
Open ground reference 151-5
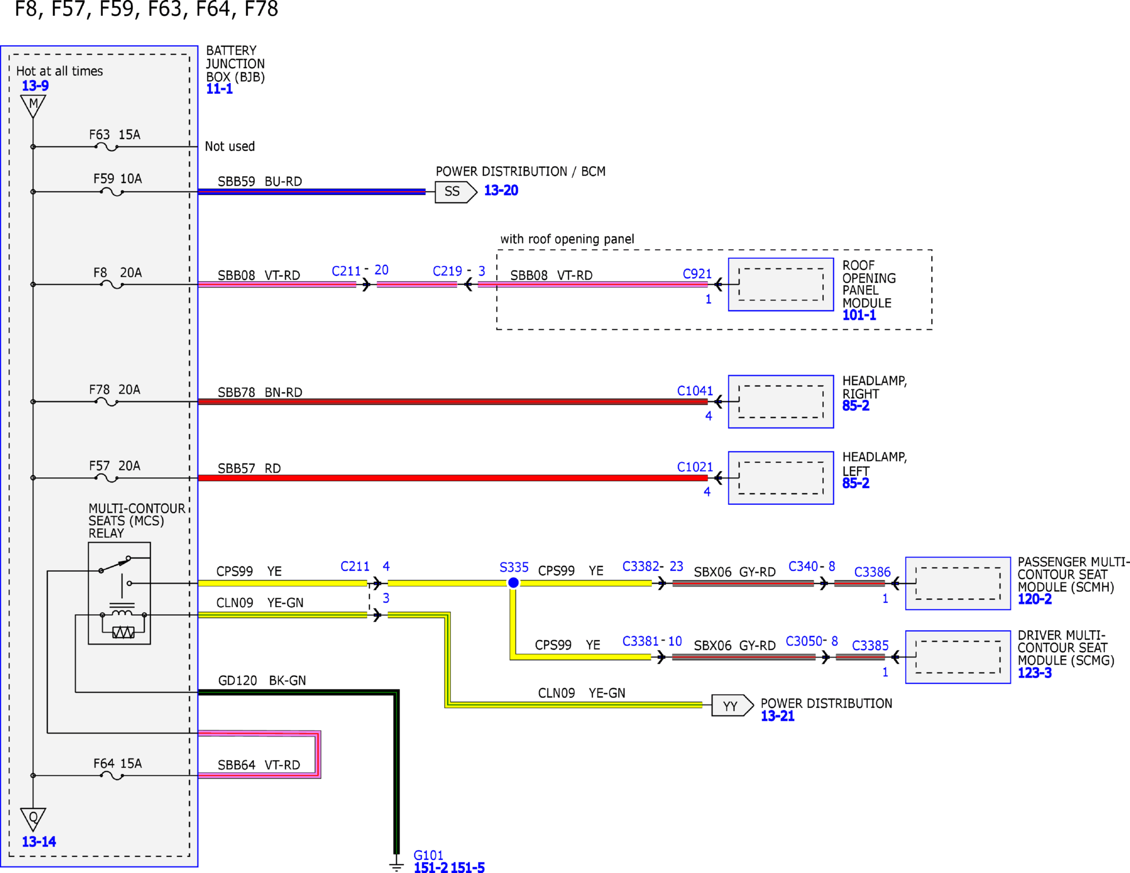tap(467, 868)
